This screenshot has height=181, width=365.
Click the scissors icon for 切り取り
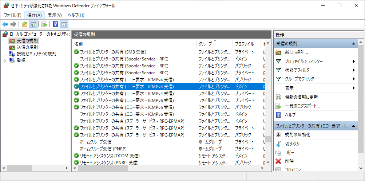(x=278, y=144)
